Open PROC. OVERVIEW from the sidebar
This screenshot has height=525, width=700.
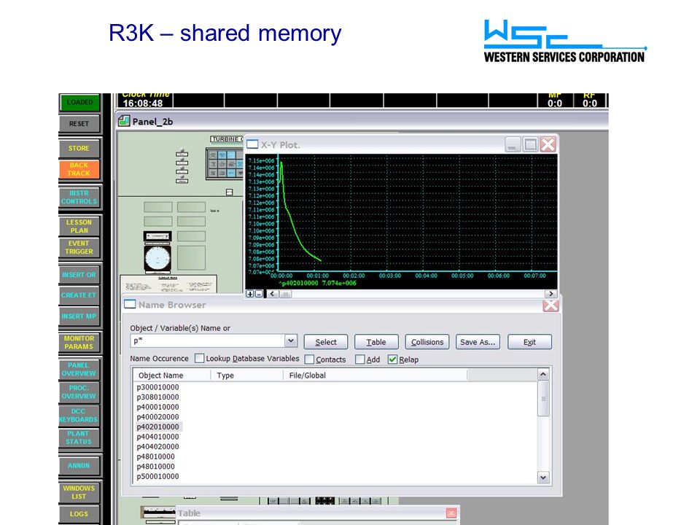[79, 392]
